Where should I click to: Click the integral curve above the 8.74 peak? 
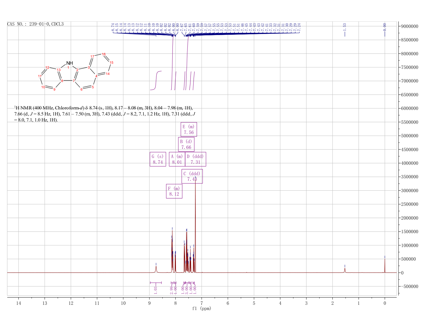[156, 80]
